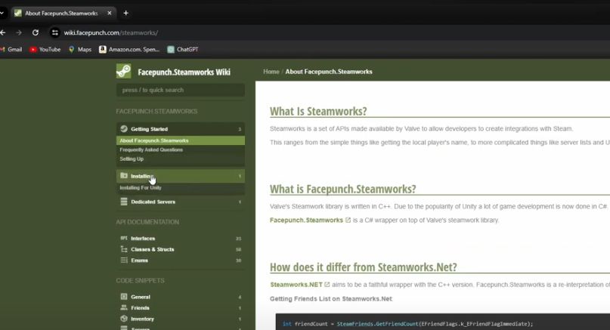Open the Setting Up page
The height and width of the screenshot is (330, 610).
tap(132, 159)
